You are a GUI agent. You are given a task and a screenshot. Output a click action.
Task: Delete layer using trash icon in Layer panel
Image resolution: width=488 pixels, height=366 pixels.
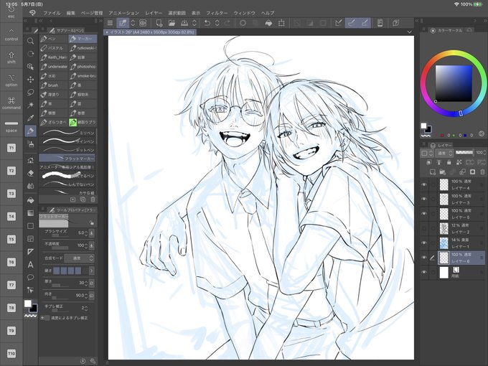pyautogui.click(x=482, y=172)
